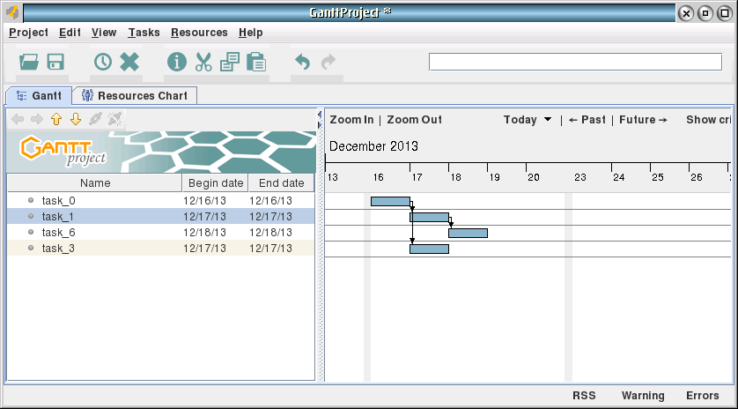The height and width of the screenshot is (409, 738).
Task: Create a new task with the clock icon
Action: (x=103, y=62)
